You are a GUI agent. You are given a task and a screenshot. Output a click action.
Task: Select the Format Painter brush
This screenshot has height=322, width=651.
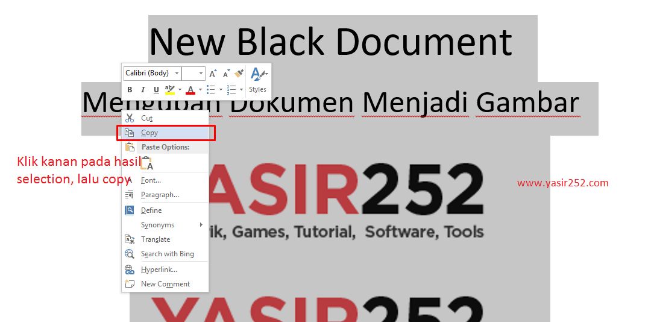click(x=239, y=74)
